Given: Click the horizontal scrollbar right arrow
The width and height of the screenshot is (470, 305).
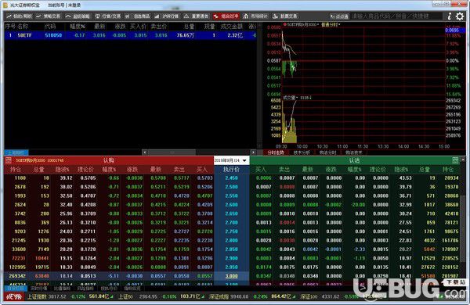Looking at the screenshot, I should tap(253, 152).
